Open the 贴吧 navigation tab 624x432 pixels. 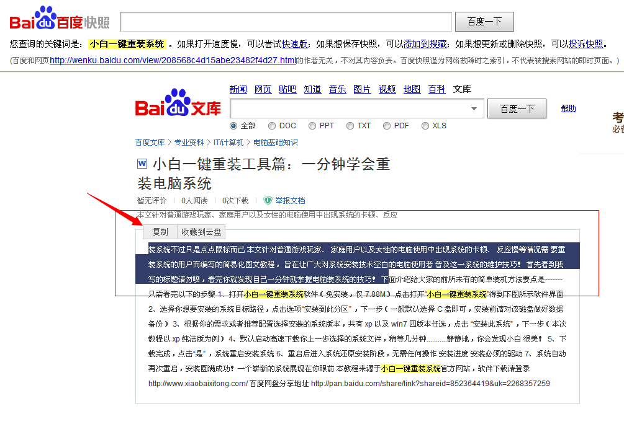pyautogui.click(x=287, y=89)
